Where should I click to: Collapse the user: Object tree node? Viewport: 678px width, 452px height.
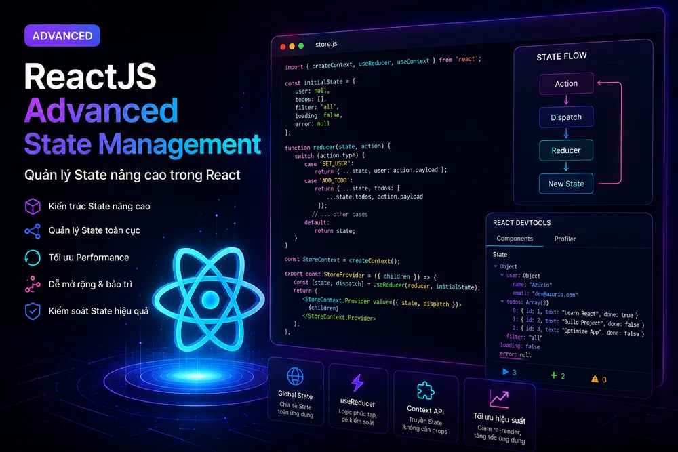click(502, 275)
